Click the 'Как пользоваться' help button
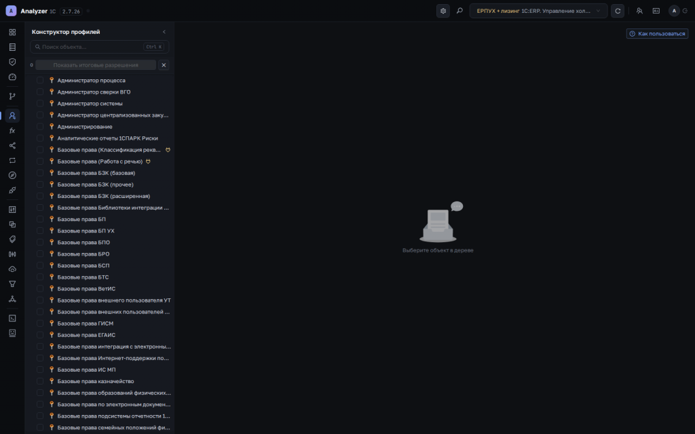 tap(657, 34)
